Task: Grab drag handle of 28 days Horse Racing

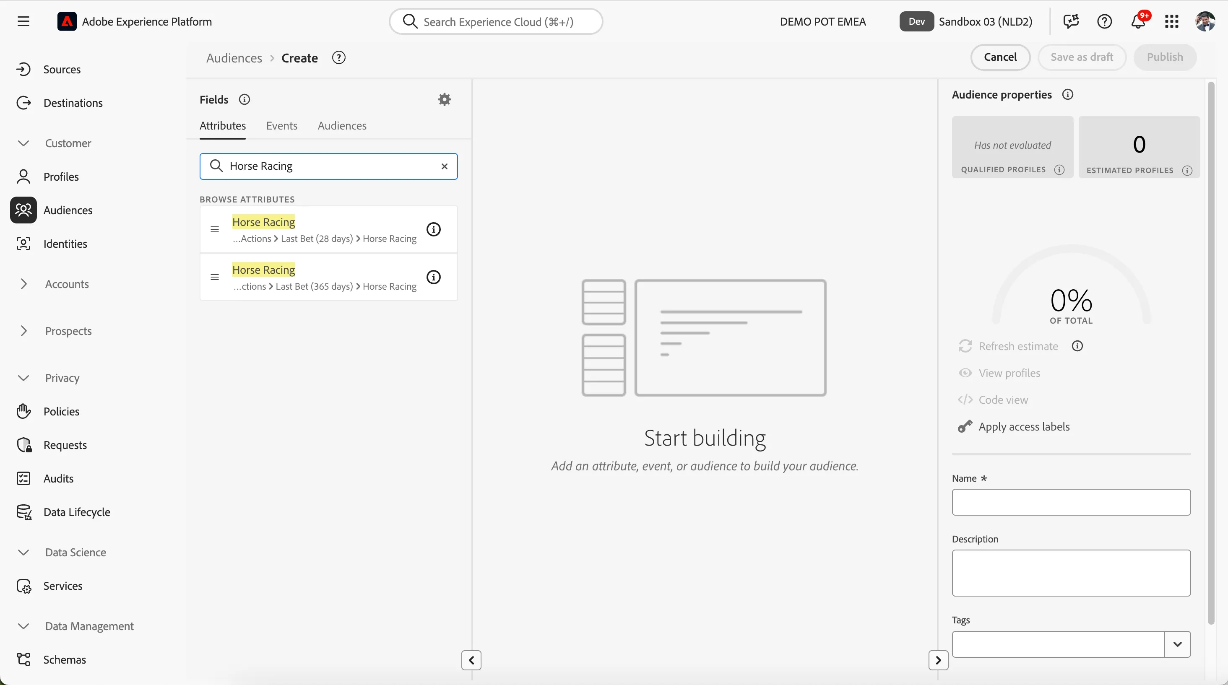Action: (214, 229)
